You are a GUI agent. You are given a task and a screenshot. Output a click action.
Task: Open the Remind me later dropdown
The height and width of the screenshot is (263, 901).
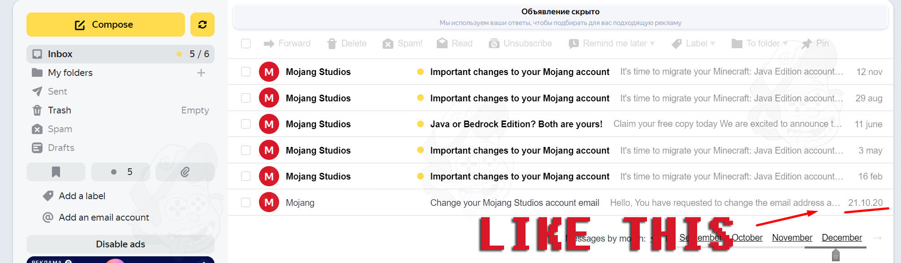[612, 43]
